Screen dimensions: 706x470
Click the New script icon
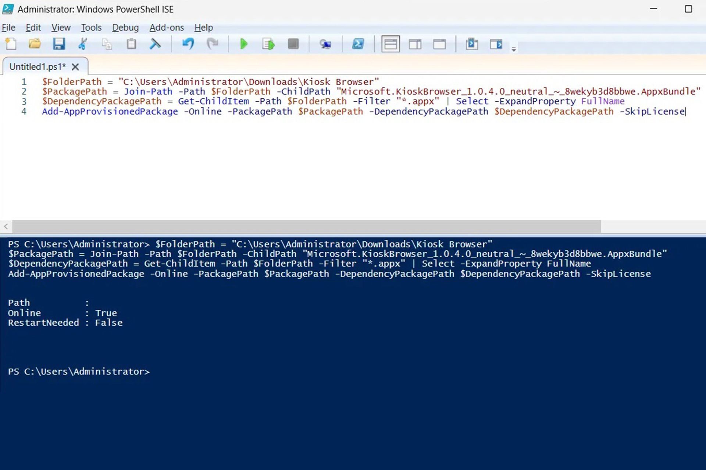(x=11, y=44)
